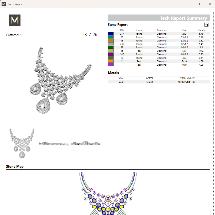This screenshot has height=215, width=215.
Task: Click carat value 10.2
Action: 201,51
